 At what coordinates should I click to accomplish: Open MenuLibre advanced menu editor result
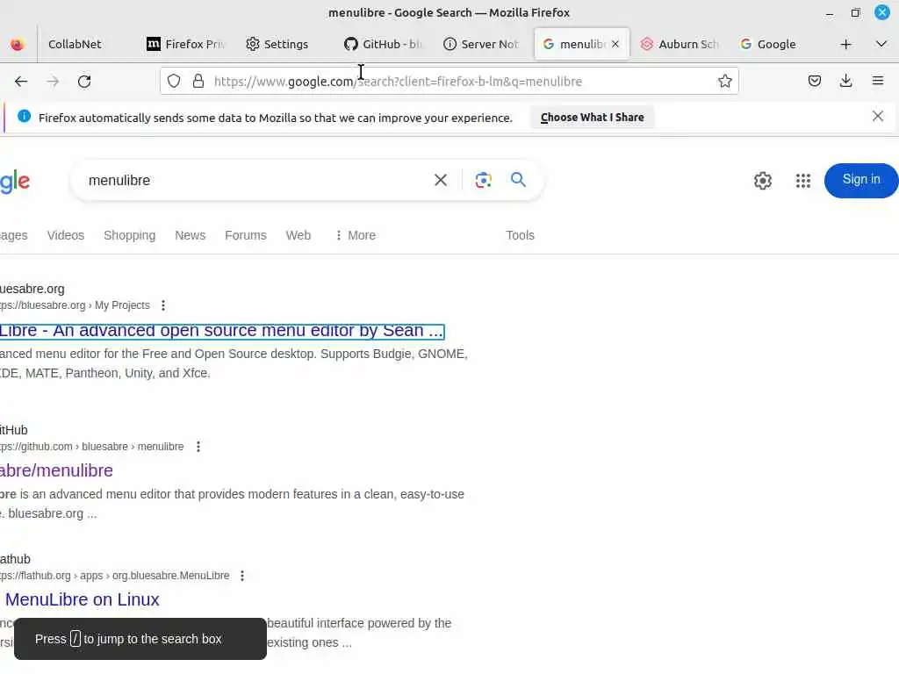tap(221, 331)
